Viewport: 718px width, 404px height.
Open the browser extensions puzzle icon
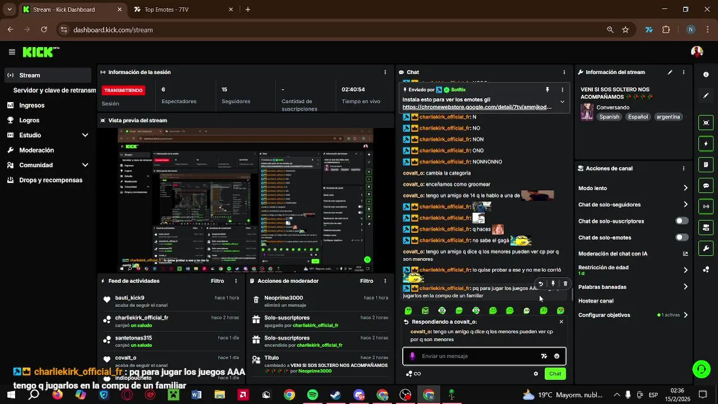pos(666,30)
